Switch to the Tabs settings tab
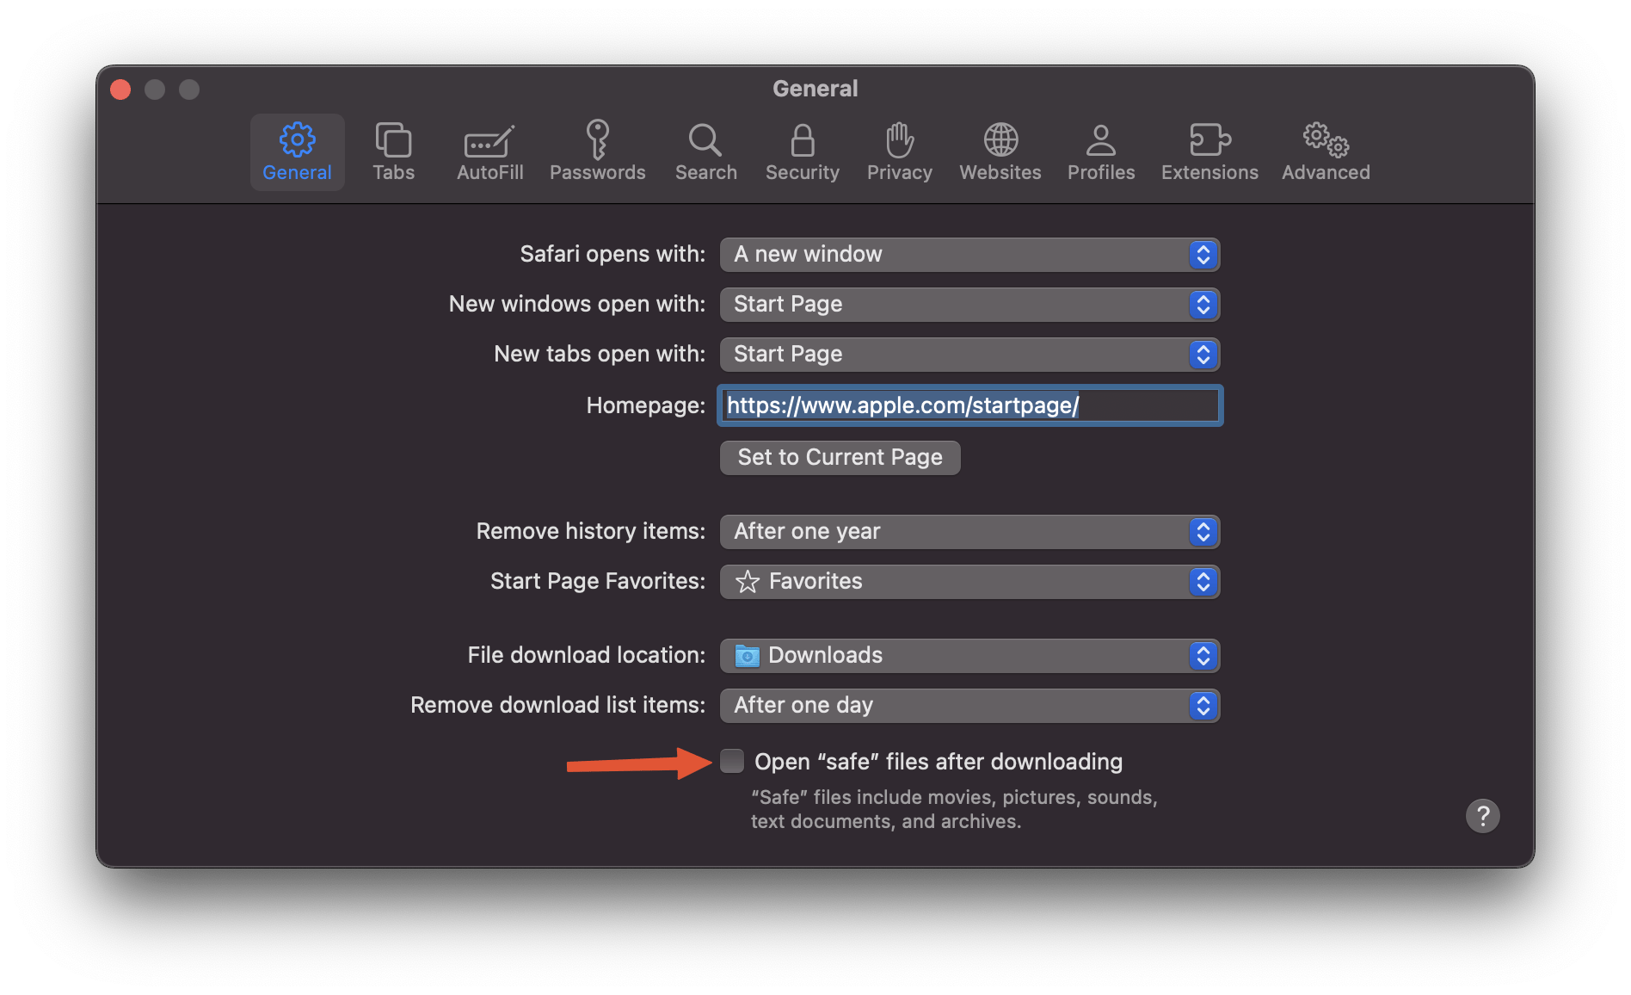The width and height of the screenshot is (1631, 995). pos(393,151)
